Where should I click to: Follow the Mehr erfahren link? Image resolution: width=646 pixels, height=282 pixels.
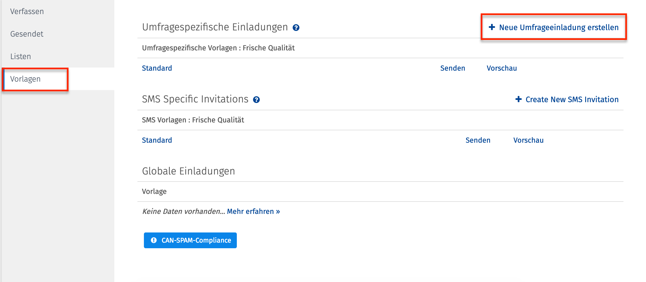[x=253, y=211]
